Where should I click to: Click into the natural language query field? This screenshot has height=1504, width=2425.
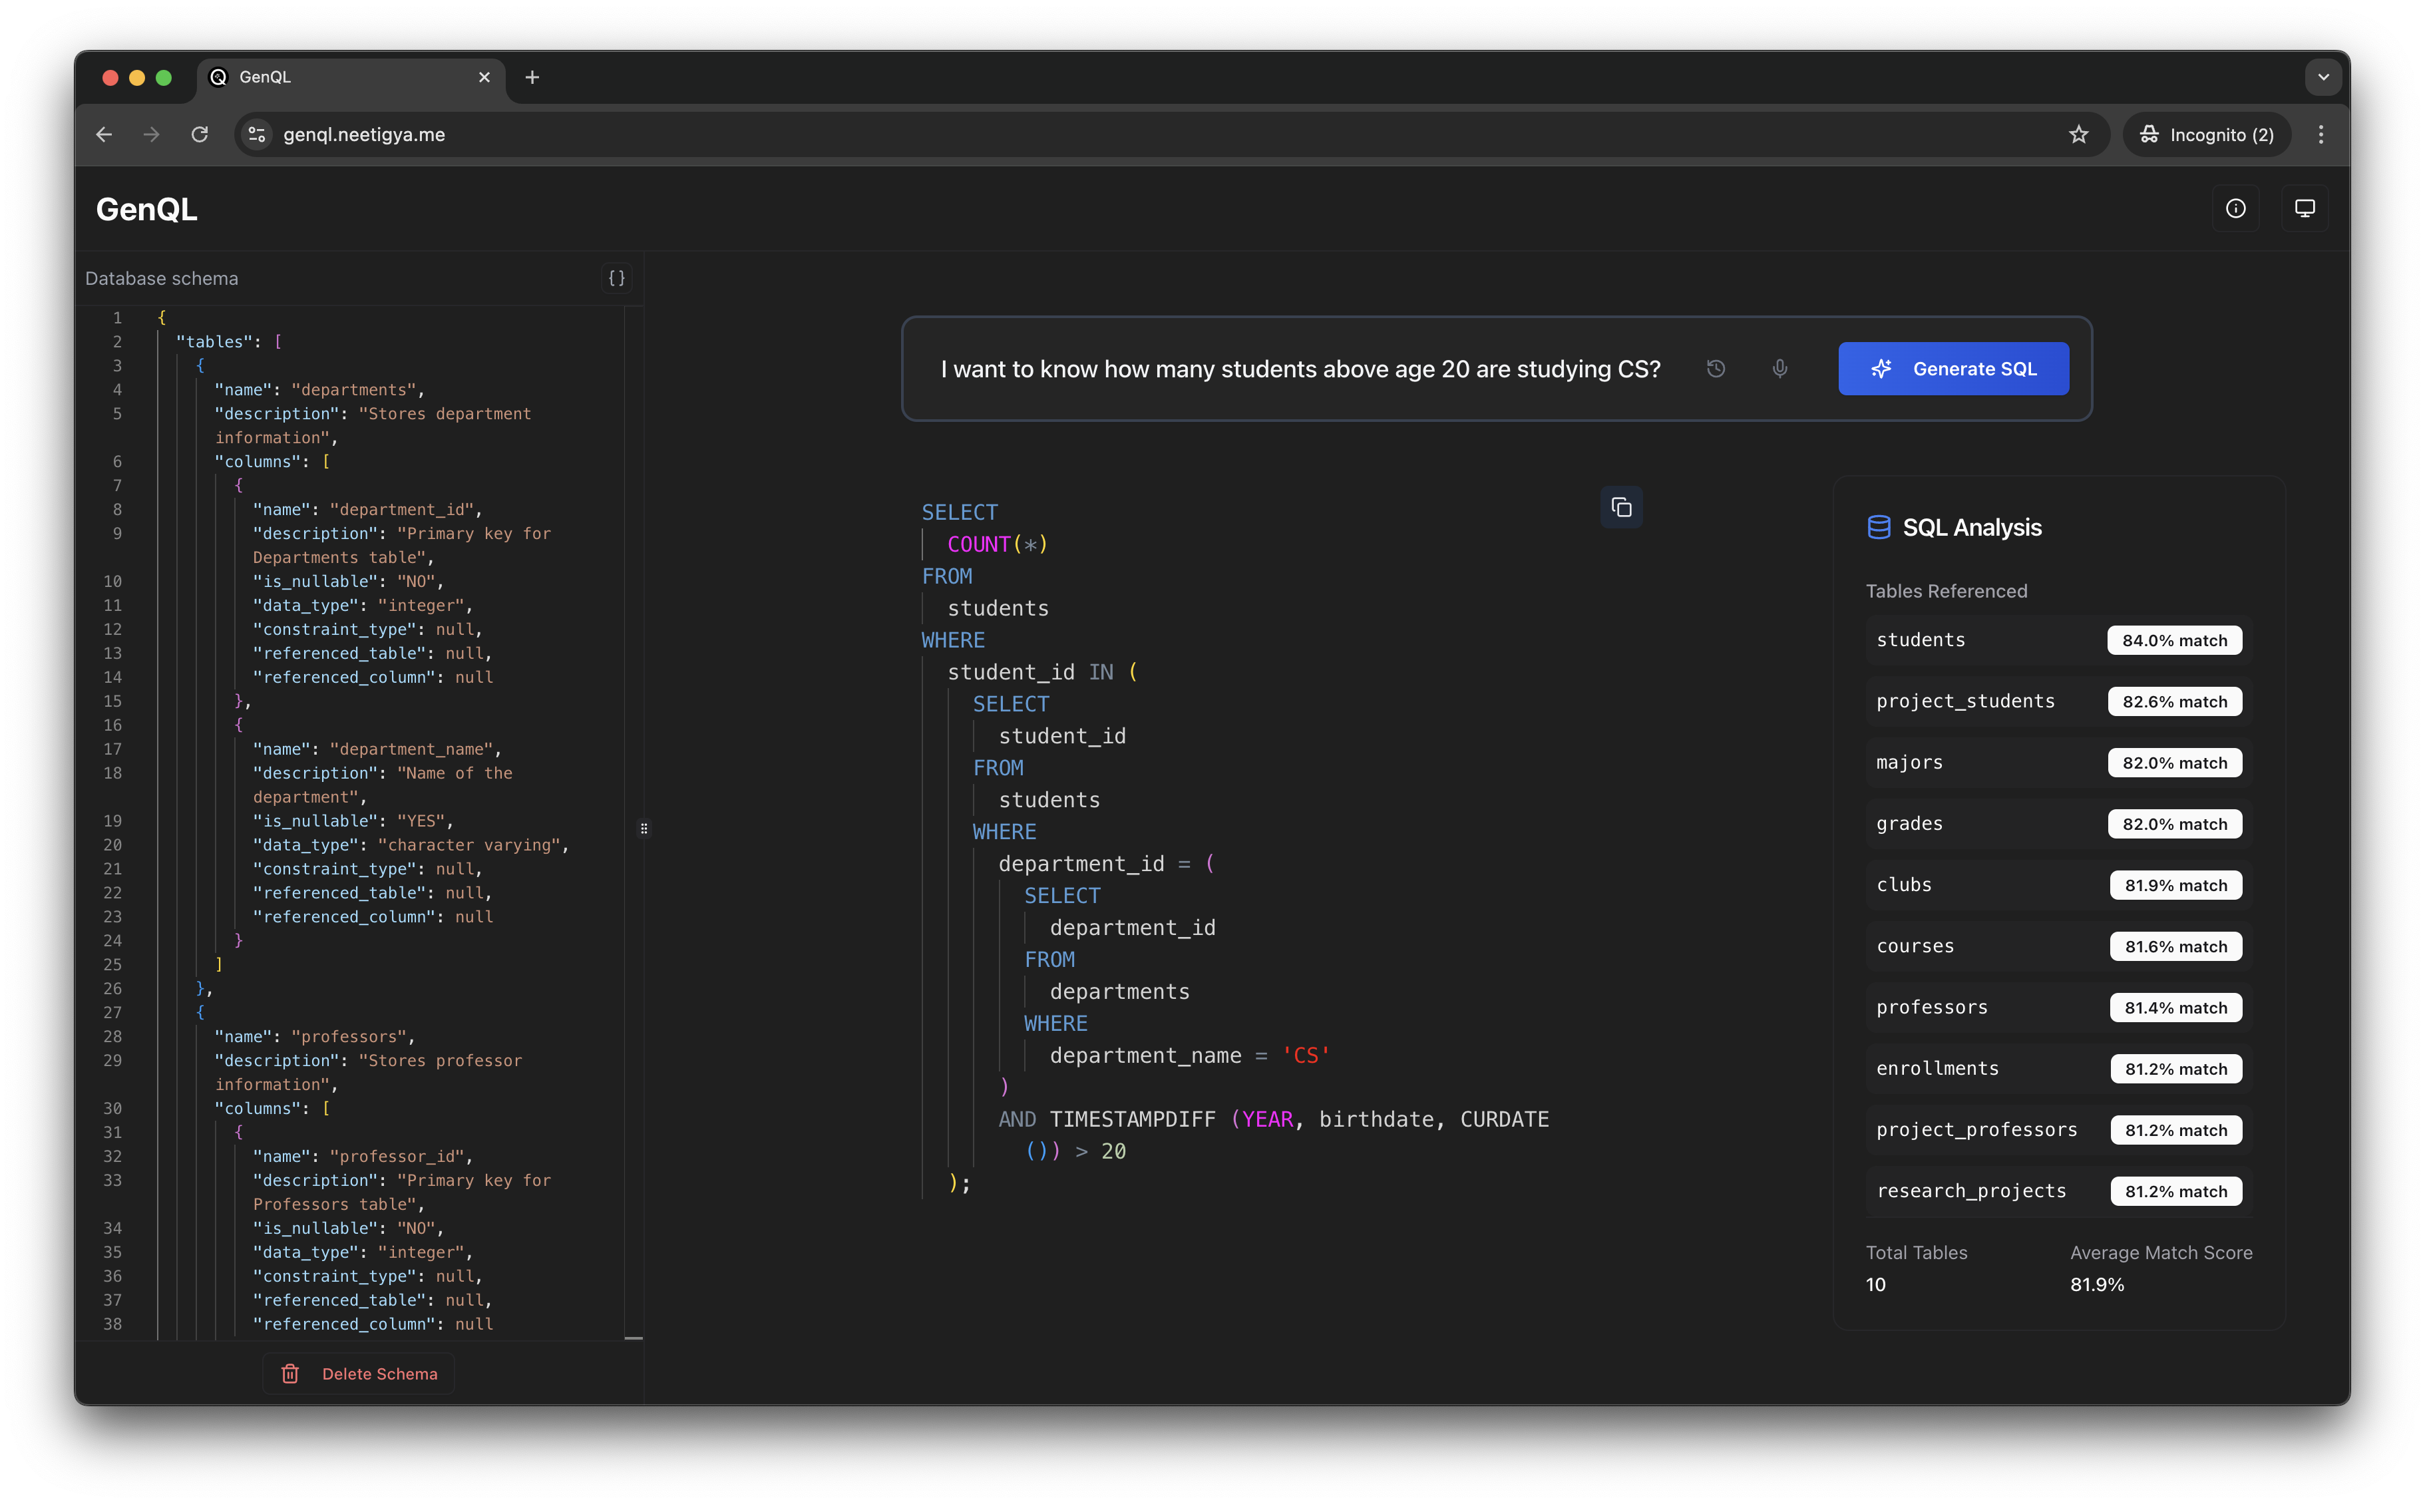click(x=1298, y=369)
